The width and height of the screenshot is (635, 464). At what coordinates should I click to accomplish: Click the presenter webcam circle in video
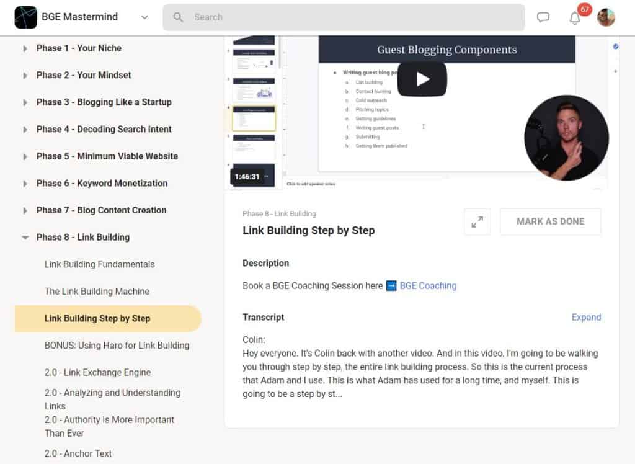566,138
